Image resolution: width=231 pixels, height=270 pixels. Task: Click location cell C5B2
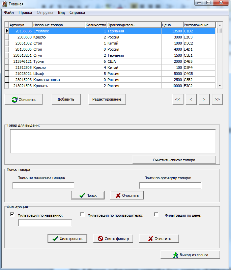[199, 80]
